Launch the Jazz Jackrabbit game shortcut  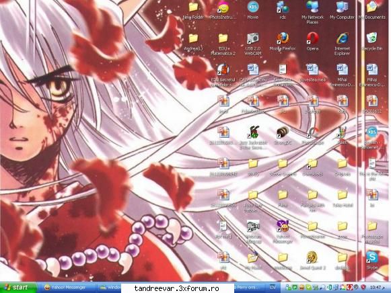click(x=253, y=138)
